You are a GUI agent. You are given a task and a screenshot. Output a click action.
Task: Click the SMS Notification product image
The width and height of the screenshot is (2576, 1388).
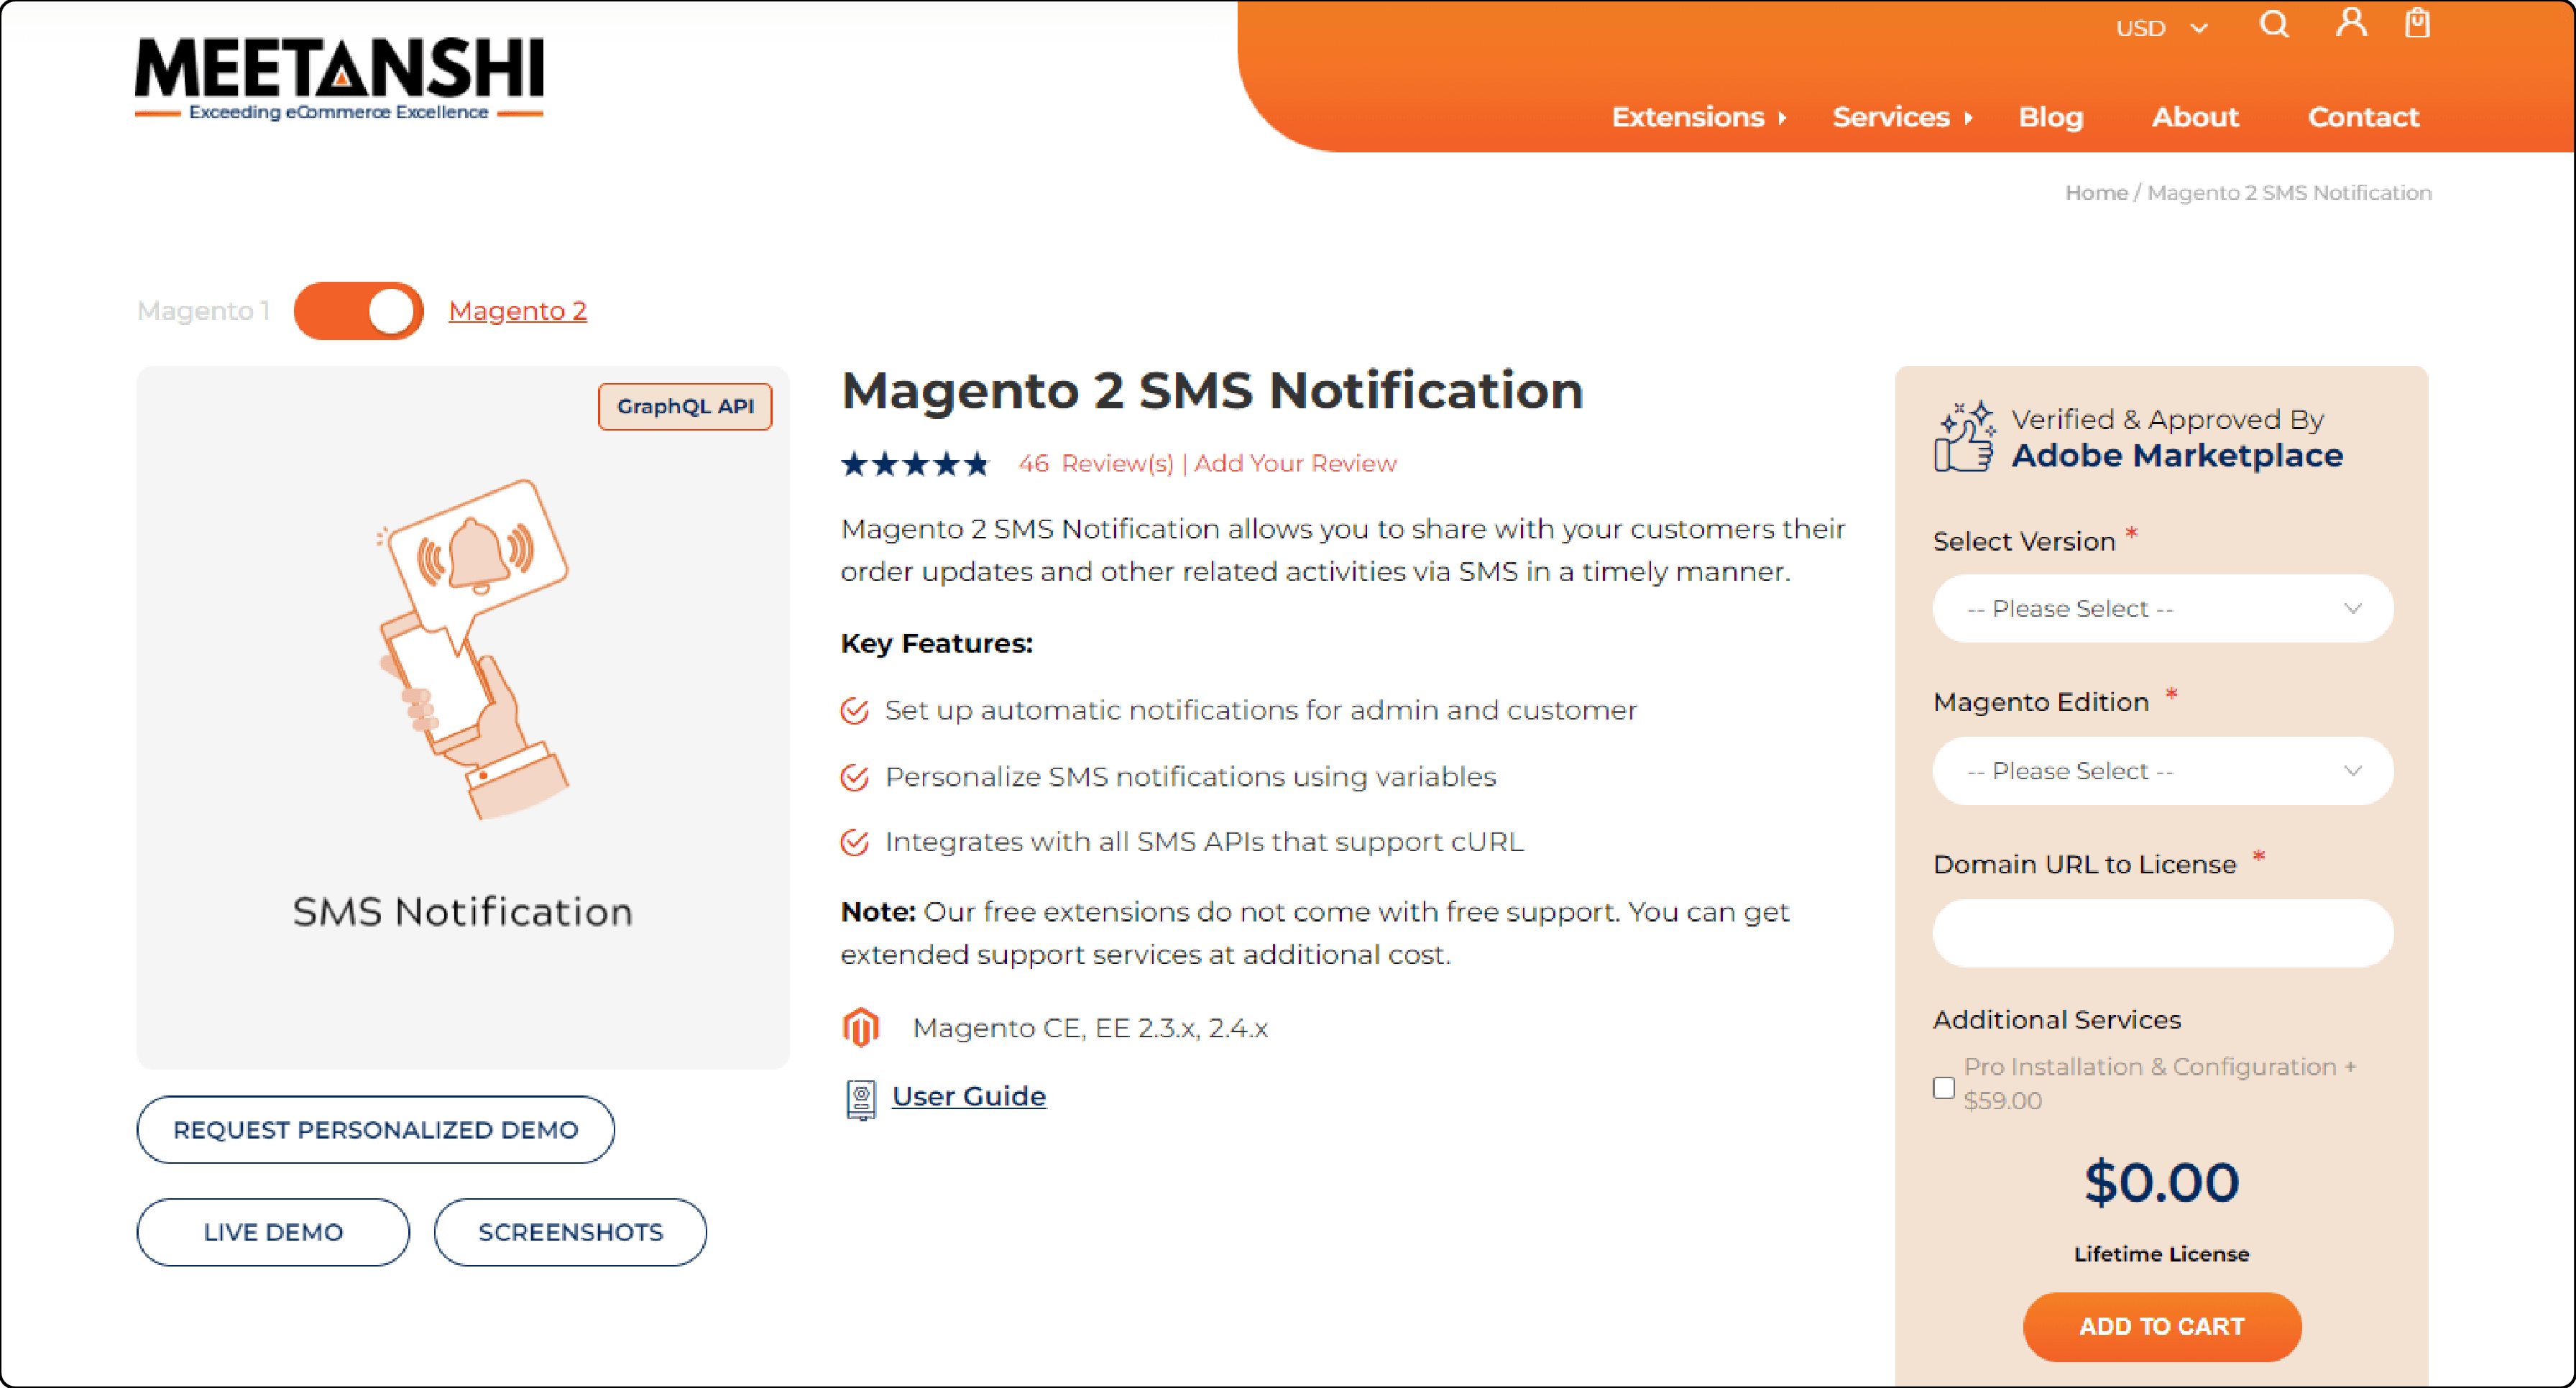point(463,717)
